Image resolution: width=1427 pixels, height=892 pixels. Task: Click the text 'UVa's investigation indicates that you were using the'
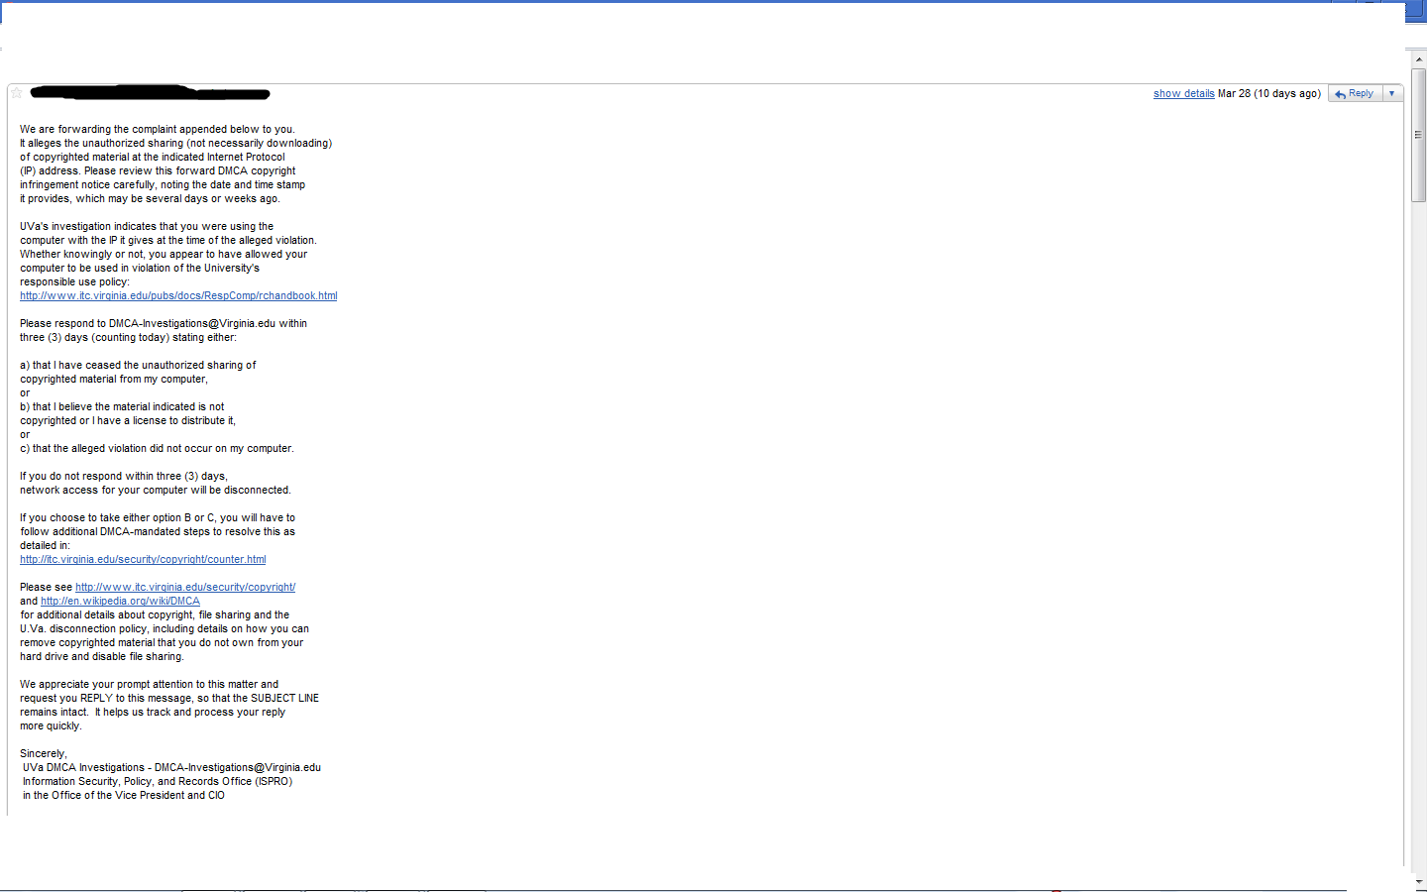tap(147, 226)
